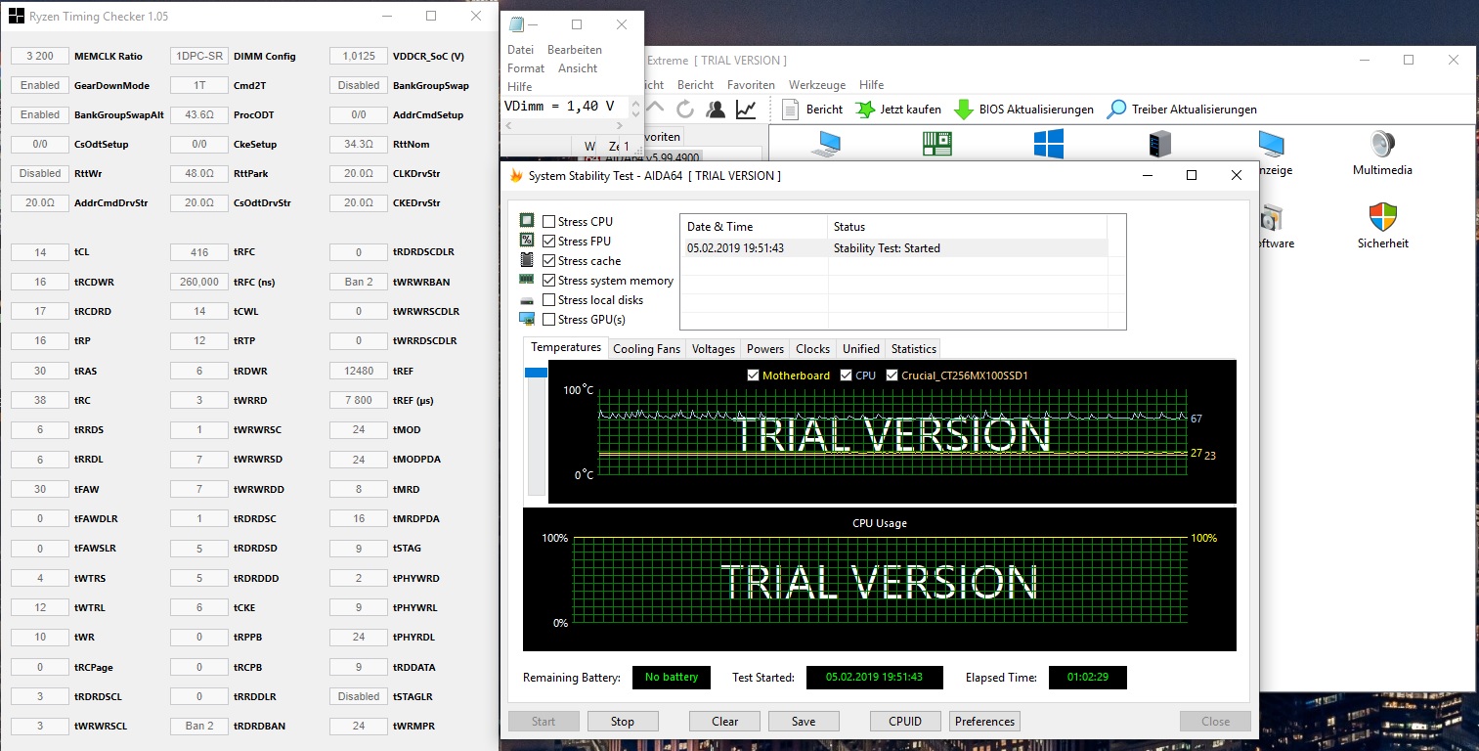Toggle the Motherboard temperature graph checkbox
Viewport: 1479px width, 751px height.
[753, 375]
